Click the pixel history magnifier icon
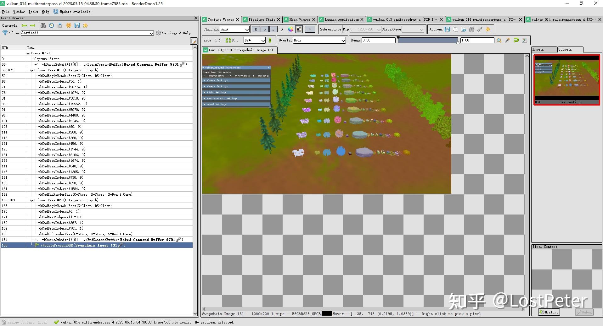The width and height of the screenshot is (603, 326). 499,40
